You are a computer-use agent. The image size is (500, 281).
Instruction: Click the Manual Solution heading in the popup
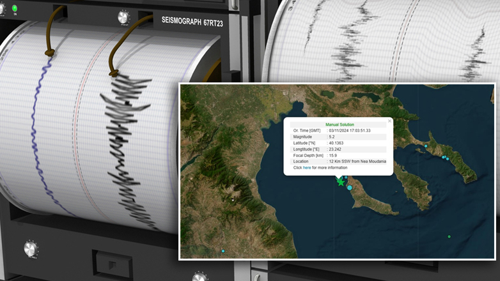[340, 125]
